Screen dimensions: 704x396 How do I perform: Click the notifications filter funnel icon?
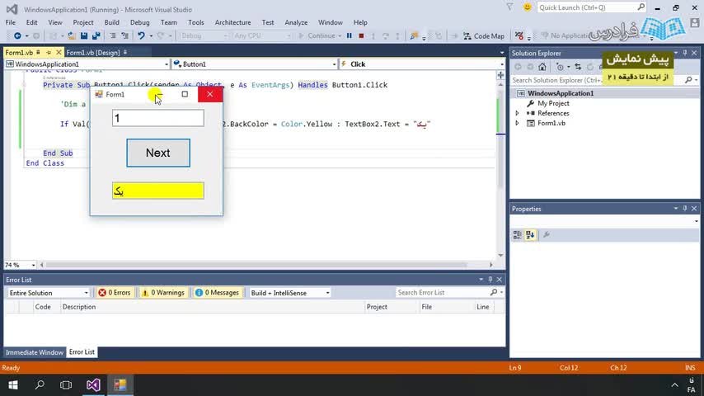[x=509, y=7]
